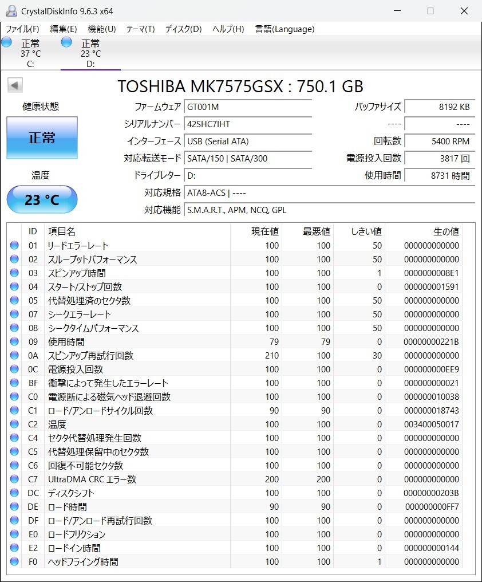Screen dimensions: 482x582
Task: Click status dot for C6 回復不可能セクタ数
Action: [14, 465]
